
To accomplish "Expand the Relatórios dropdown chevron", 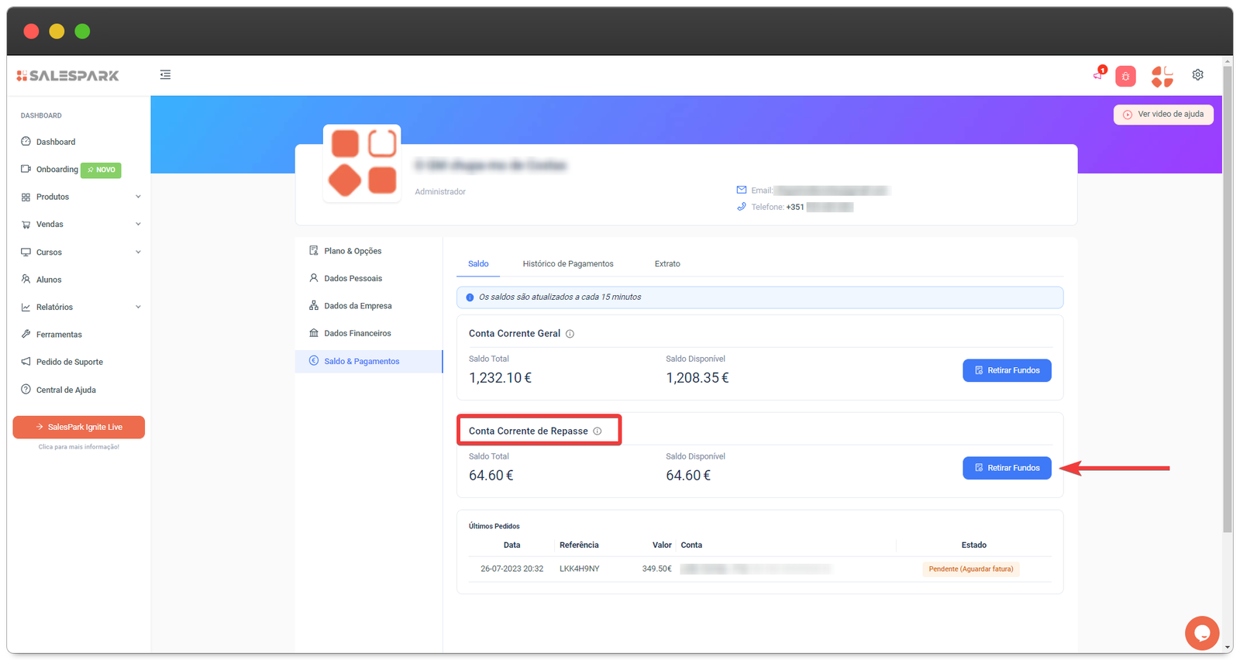I will click(x=138, y=308).
